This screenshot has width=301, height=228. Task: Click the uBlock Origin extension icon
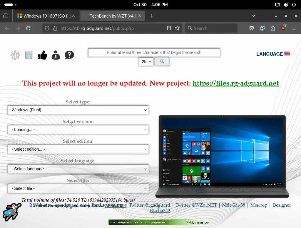(283, 28)
